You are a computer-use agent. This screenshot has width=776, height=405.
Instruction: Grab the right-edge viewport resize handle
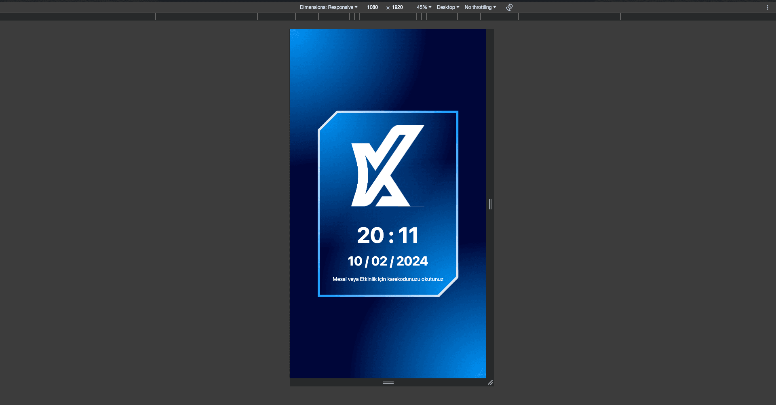pos(490,204)
